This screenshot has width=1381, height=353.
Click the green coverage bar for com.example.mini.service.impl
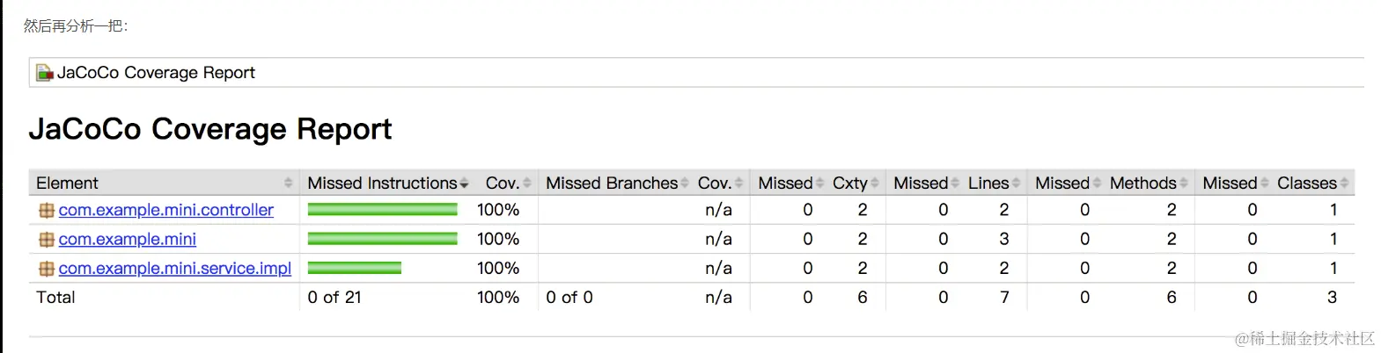354,268
